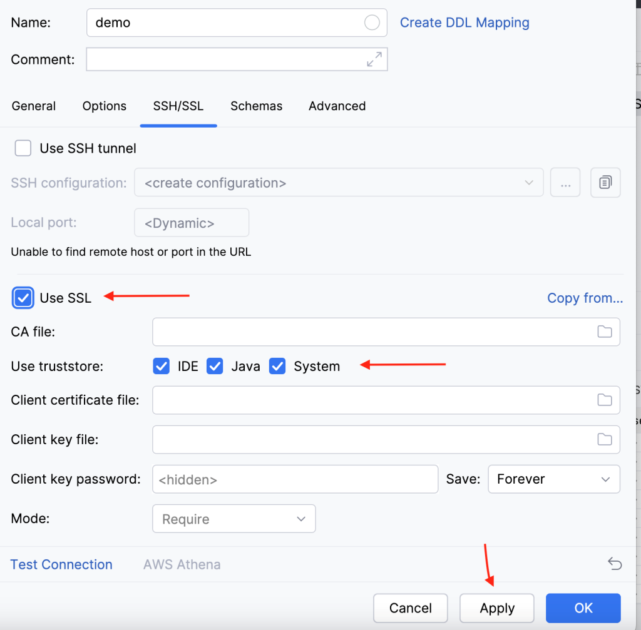Change the Save duration from Forever

[x=553, y=479]
